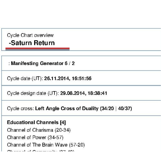The image size is (161, 161).
Task: Click the grey bar under the title
Action: tap(37, 50)
